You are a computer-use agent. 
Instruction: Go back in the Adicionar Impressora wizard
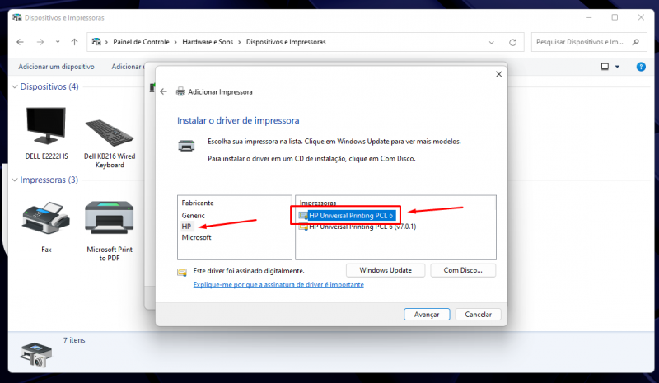click(x=163, y=91)
